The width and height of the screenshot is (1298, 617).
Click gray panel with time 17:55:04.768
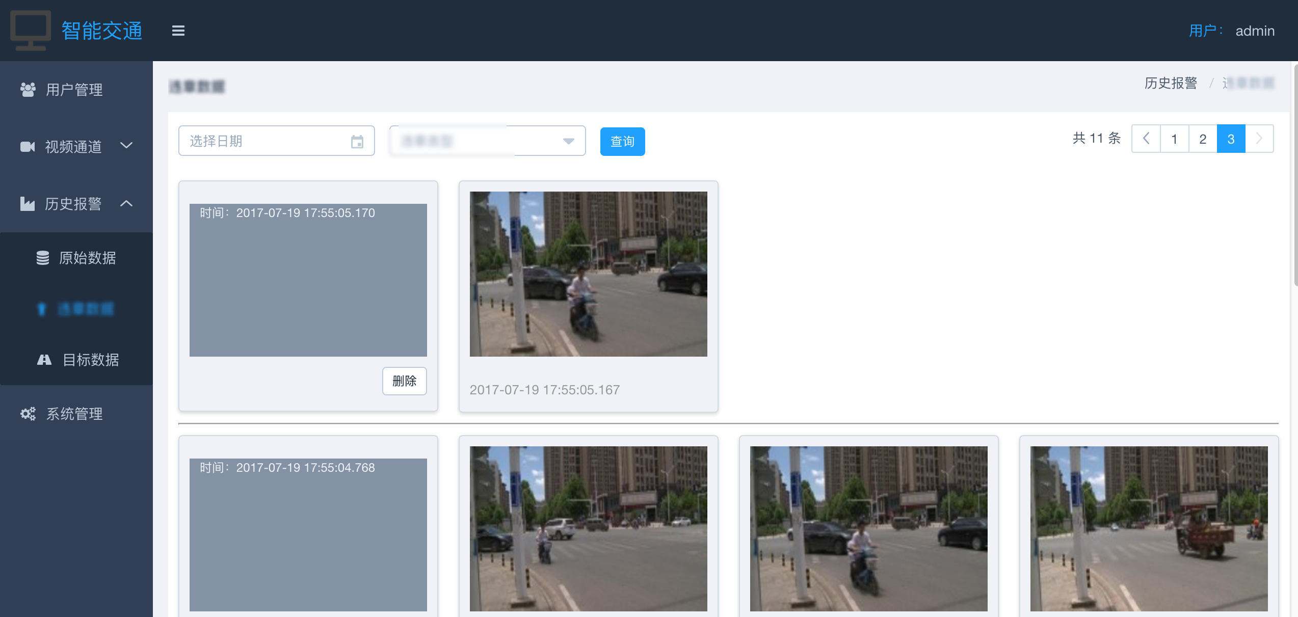[308, 535]
